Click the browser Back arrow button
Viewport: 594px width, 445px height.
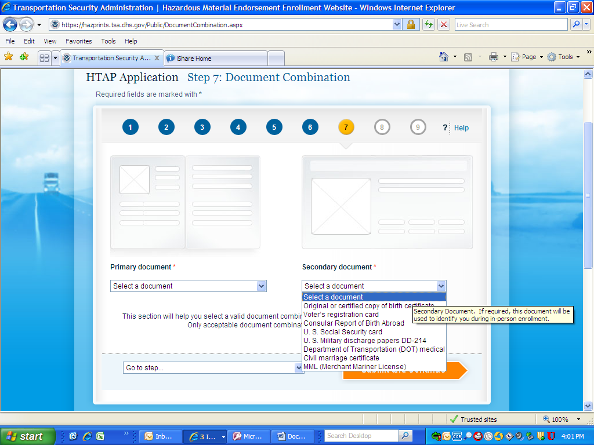(x=10, y=25)
